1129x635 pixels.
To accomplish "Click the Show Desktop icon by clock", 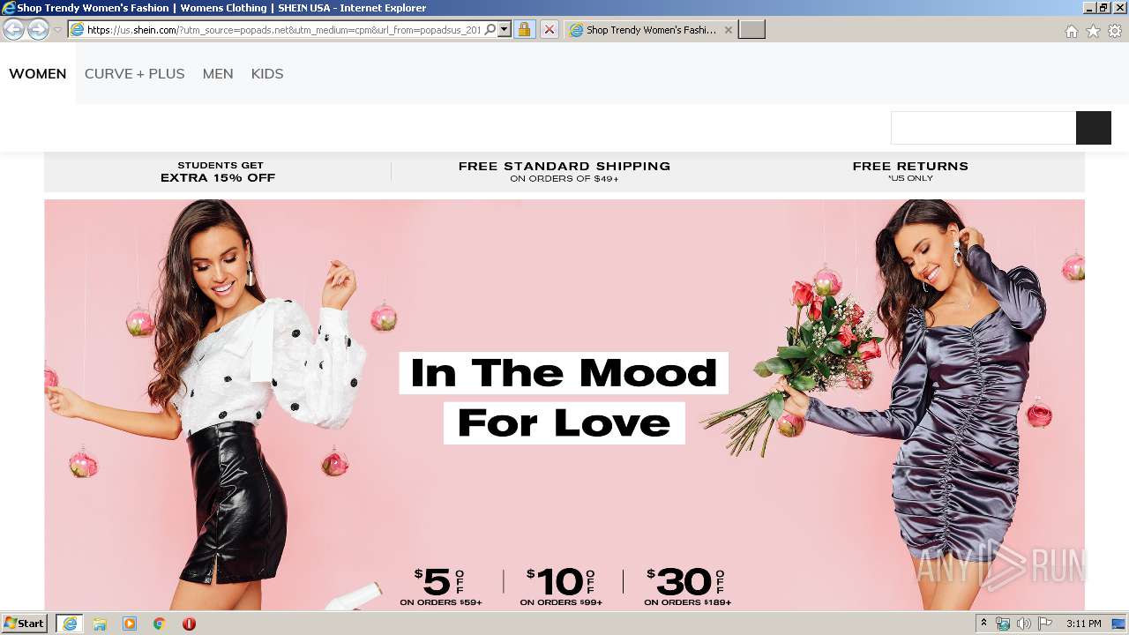I will coord(1118,624).
